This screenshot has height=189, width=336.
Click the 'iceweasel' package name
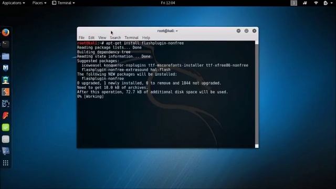click(91, 65)
